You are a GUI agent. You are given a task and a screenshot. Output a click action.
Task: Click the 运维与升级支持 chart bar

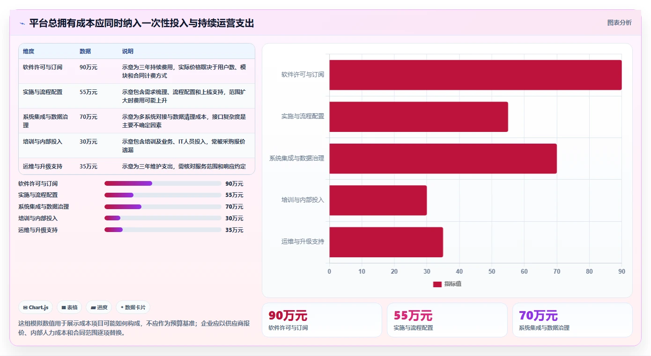point(386,242)
